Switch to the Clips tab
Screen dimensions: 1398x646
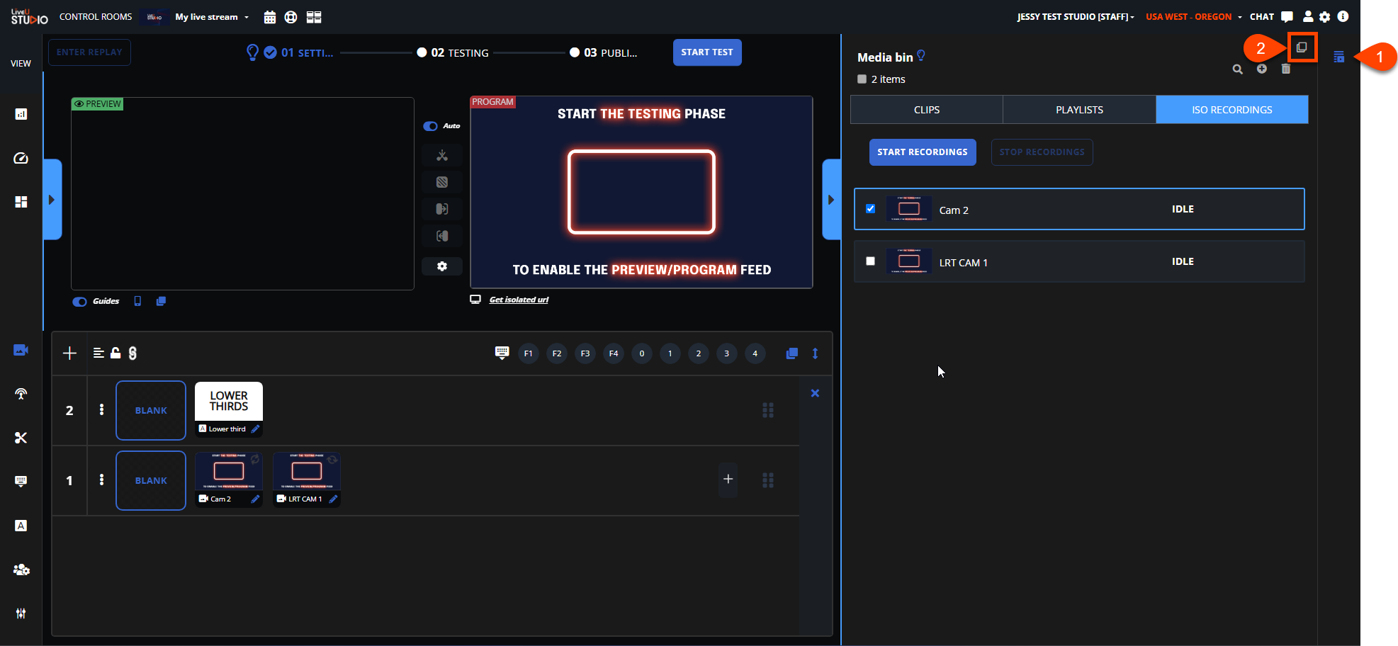click(x=926, y=110)
